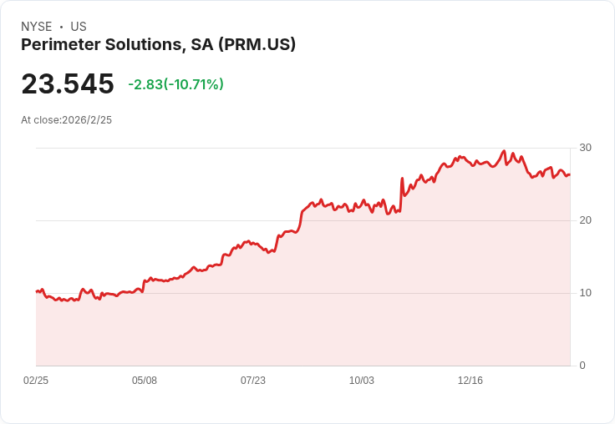Click the 0 y-axis value label

[582, 366]
